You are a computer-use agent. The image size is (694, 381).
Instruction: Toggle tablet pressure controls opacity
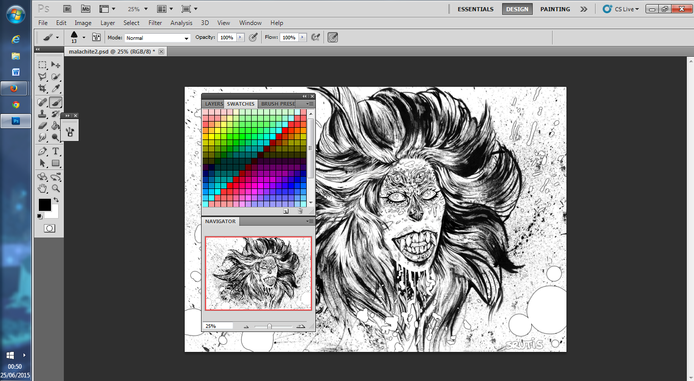tap(253, 37)
